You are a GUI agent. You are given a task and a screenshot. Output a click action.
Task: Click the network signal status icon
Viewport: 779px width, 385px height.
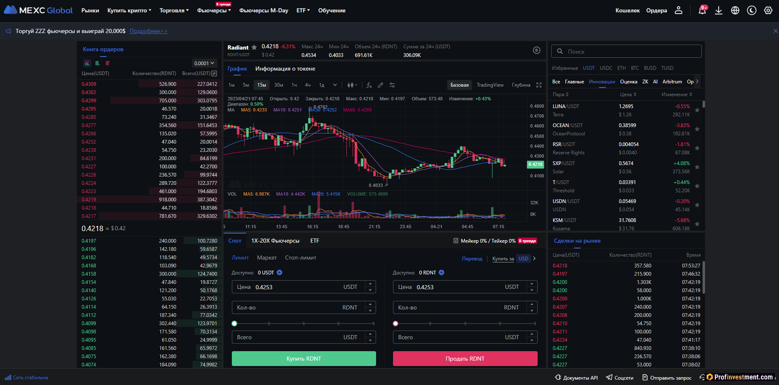(x=8, y=378)
